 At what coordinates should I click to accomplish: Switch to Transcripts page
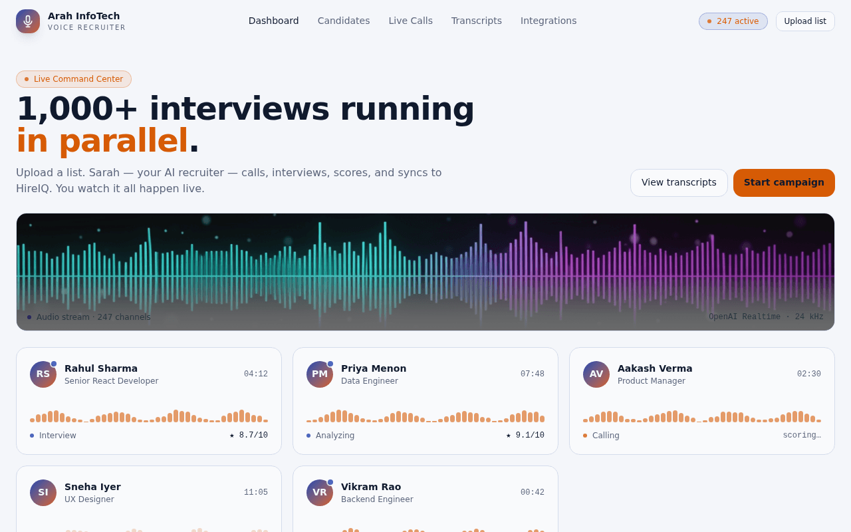477,21
